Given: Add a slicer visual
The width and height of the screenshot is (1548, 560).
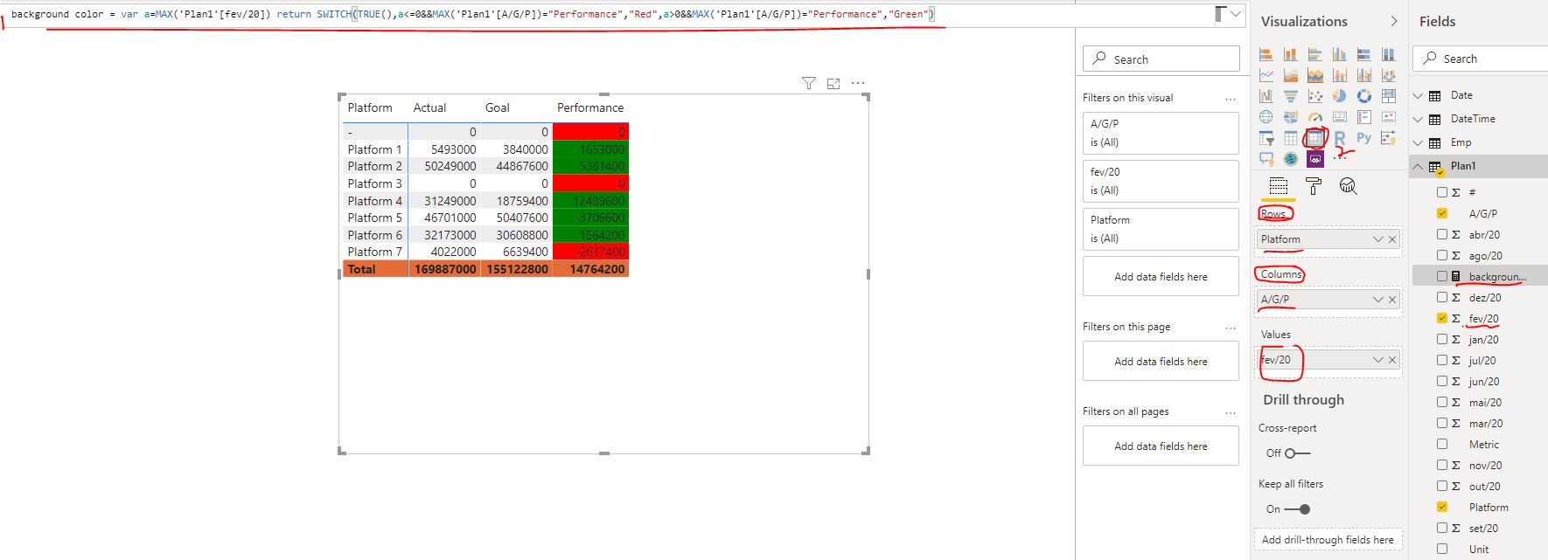Looking at the screenshot, I should coord(1266,138).
